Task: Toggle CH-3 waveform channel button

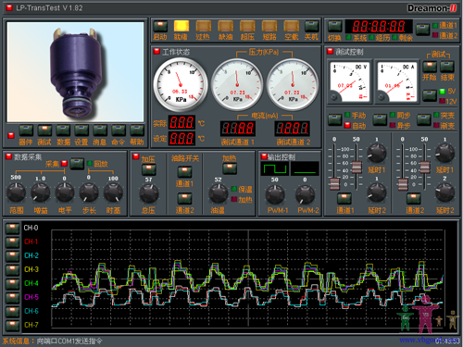Action: point(12,270)
